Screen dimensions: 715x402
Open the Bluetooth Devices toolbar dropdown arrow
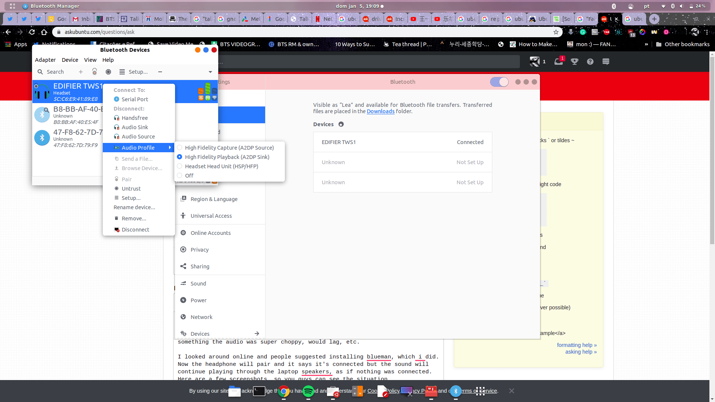click(x=210, y=72)
